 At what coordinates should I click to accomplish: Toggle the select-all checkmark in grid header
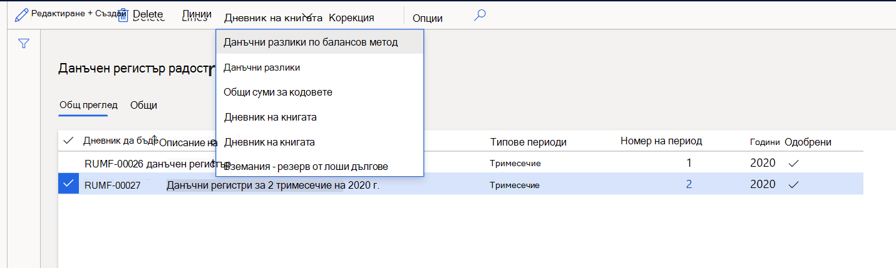68,142
